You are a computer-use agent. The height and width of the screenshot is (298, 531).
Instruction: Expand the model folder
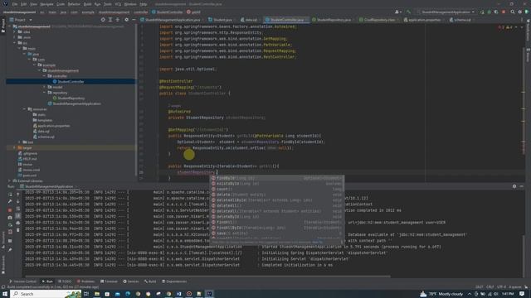[44, 87]
